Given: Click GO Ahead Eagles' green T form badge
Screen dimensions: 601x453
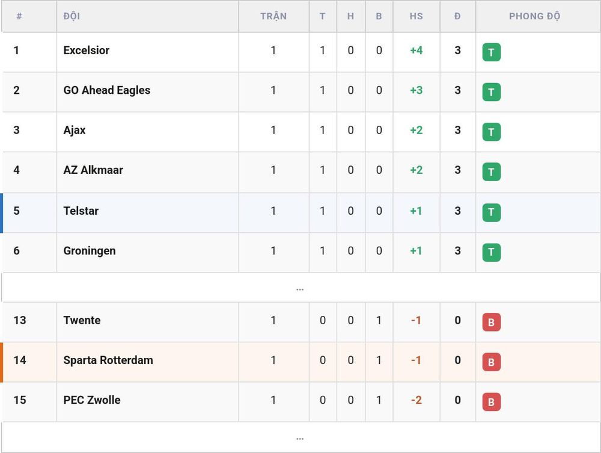Looking at the screenshot, I should (x=492, y=92).
